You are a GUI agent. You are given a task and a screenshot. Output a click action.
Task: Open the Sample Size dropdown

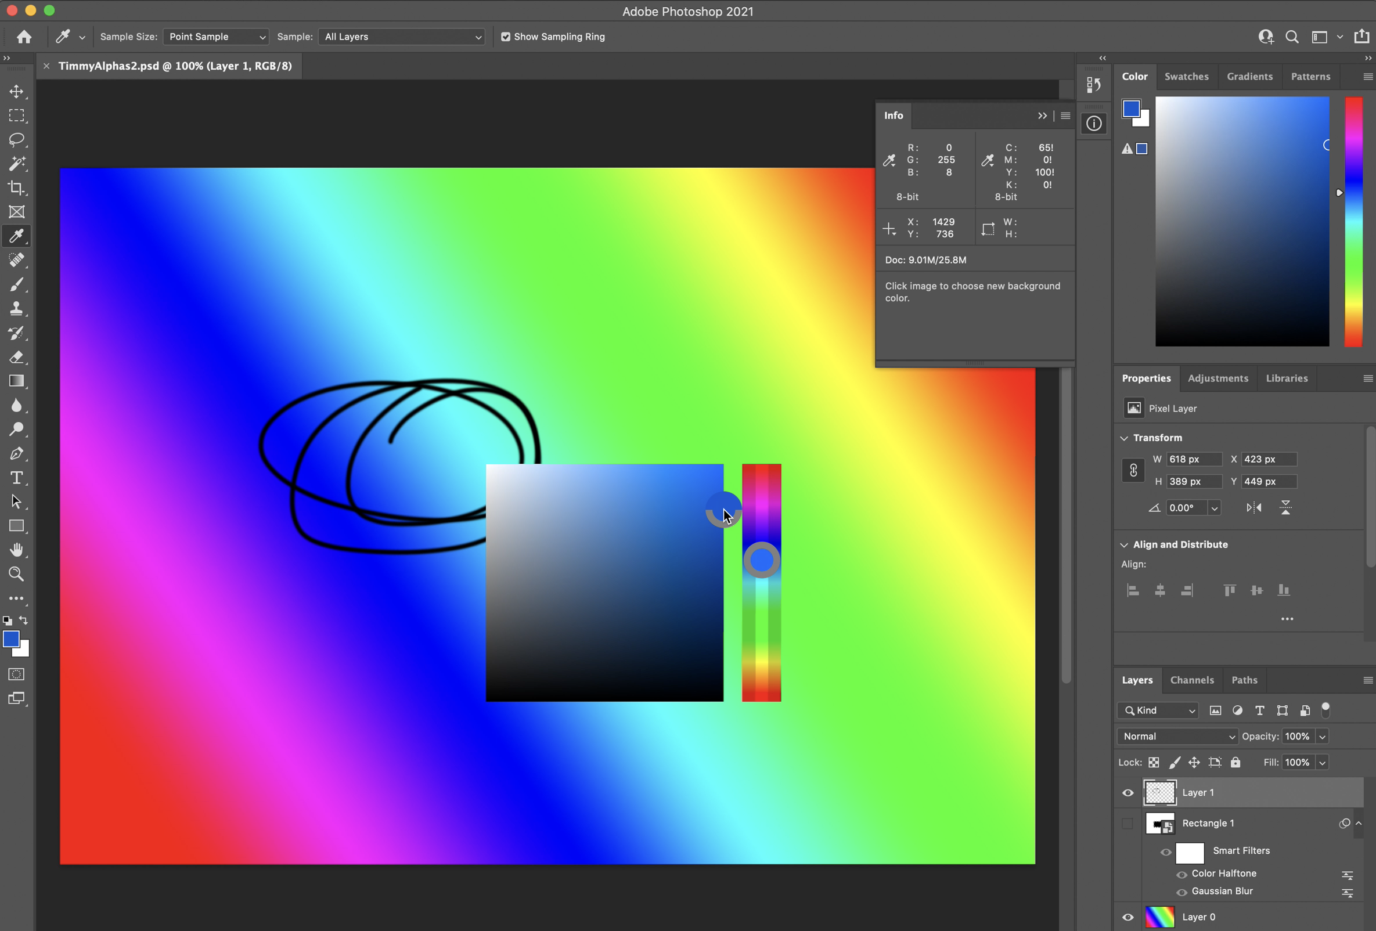tap(216, 36)
